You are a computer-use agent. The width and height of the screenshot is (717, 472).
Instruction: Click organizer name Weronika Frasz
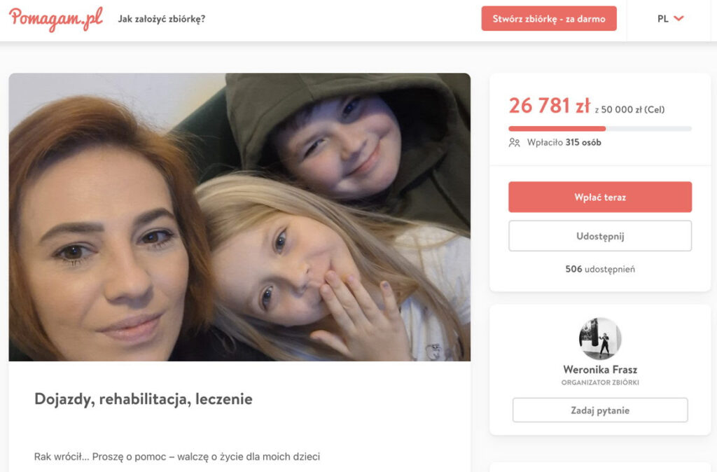pyautogui.click(x=600, y=370)
